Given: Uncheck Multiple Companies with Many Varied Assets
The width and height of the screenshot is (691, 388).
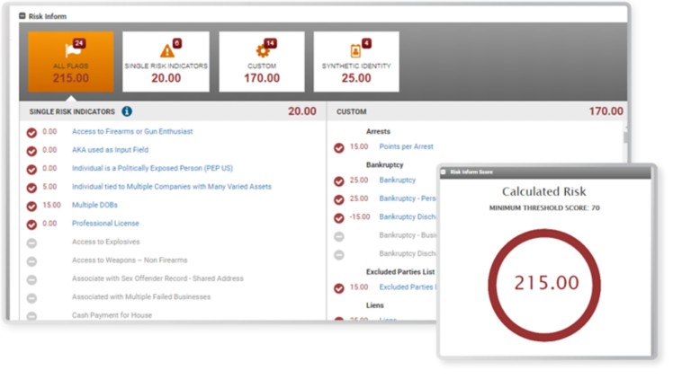Looking at the screenshot, I should (x=31, y=188).
